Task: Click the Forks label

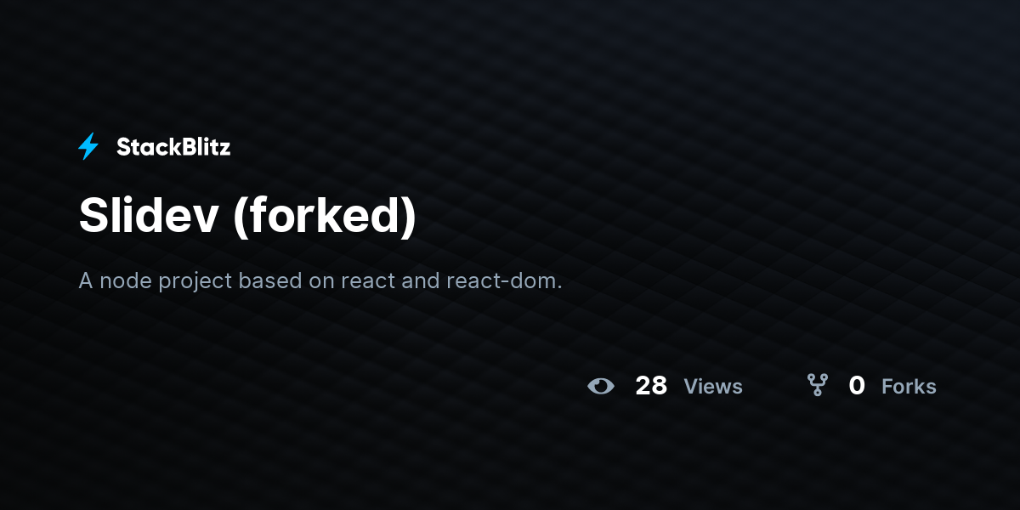Action: click(x=909, y=387)
